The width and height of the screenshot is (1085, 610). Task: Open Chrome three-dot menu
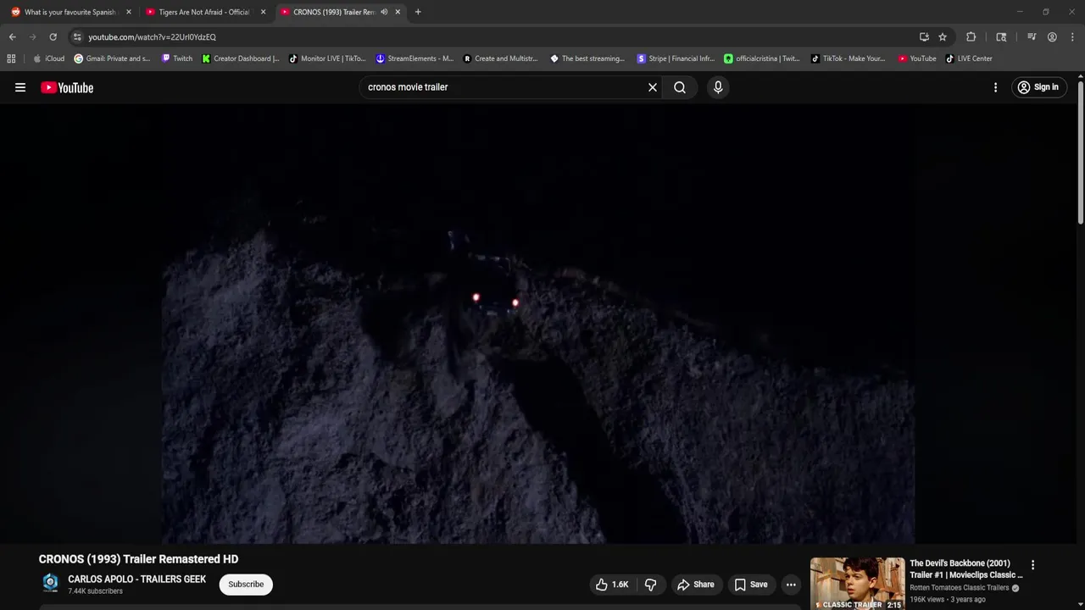(1072, 37)
